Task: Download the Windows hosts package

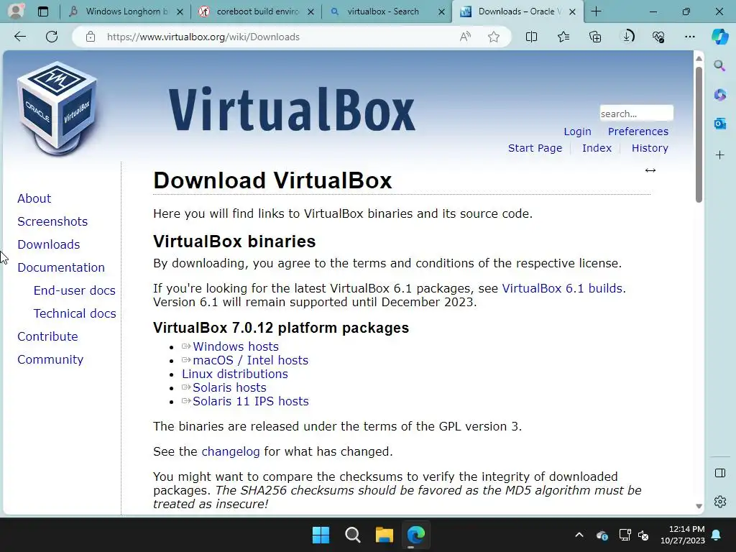Action: (236, 346)
